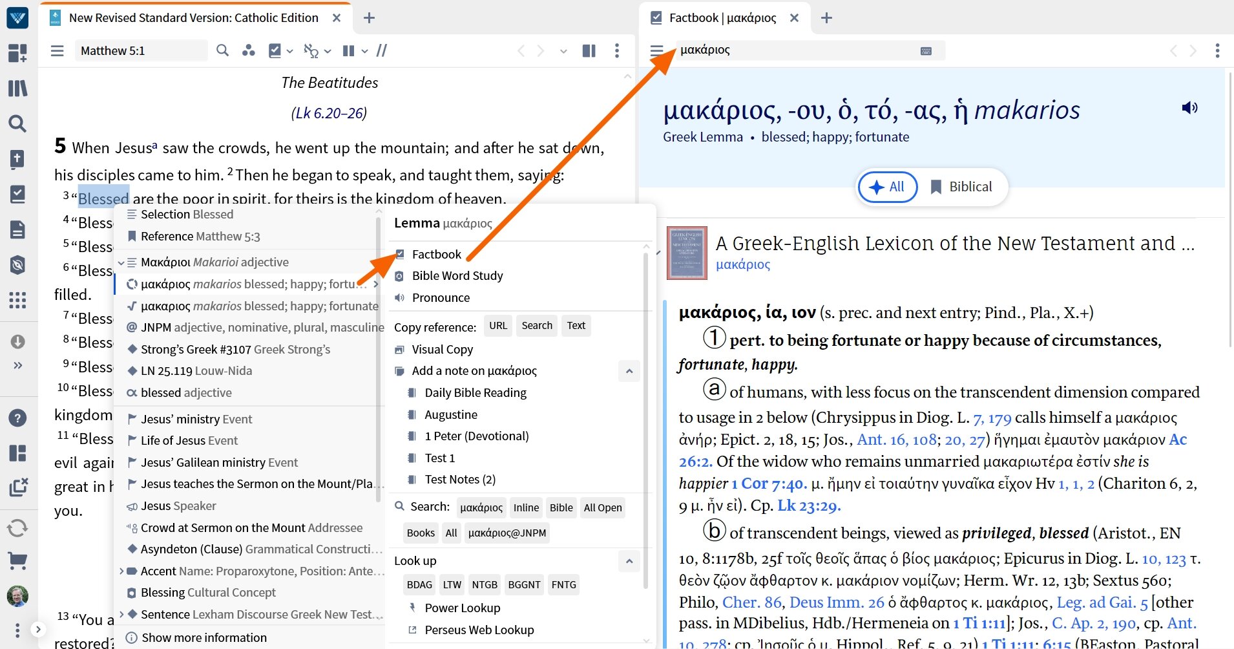The height and width of the screenshot is (649, 1234).
Task: Open the Search icon in the left sidebar
Action: (17, 123)
